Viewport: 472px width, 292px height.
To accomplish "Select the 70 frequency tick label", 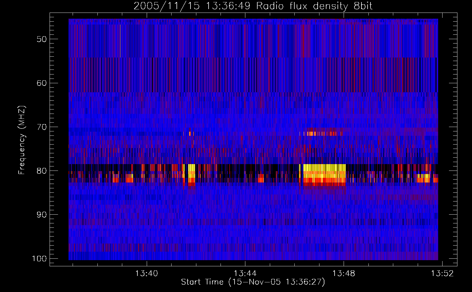I will click(x=42, y=127).
